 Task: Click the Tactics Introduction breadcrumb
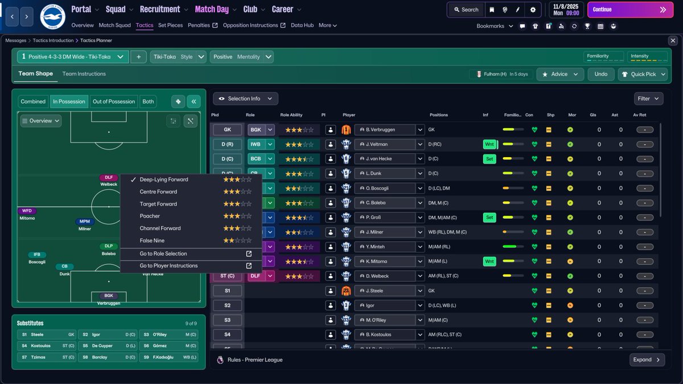tap(52, 40)
